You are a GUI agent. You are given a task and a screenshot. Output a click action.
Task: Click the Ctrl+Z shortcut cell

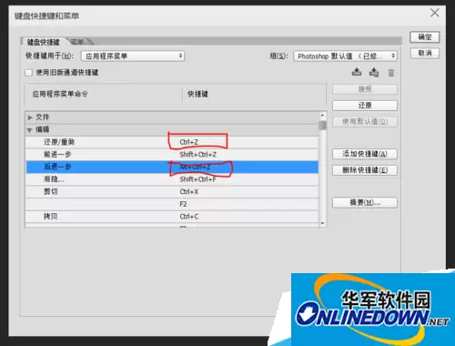[x=189, y=142]
